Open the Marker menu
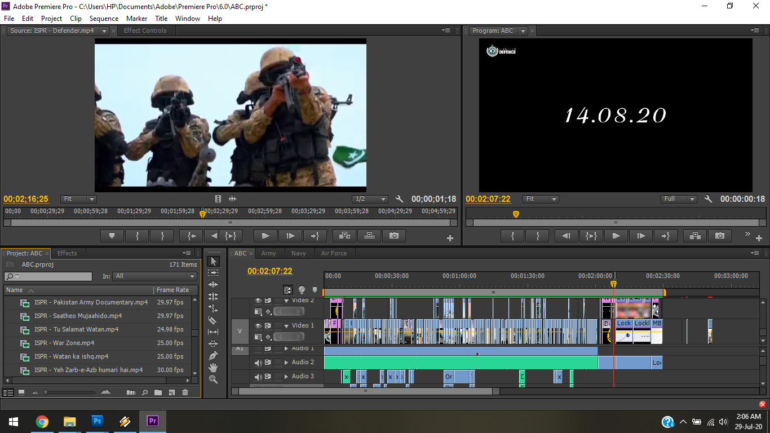This screenshot has height=433, width=770. (136, 18)
